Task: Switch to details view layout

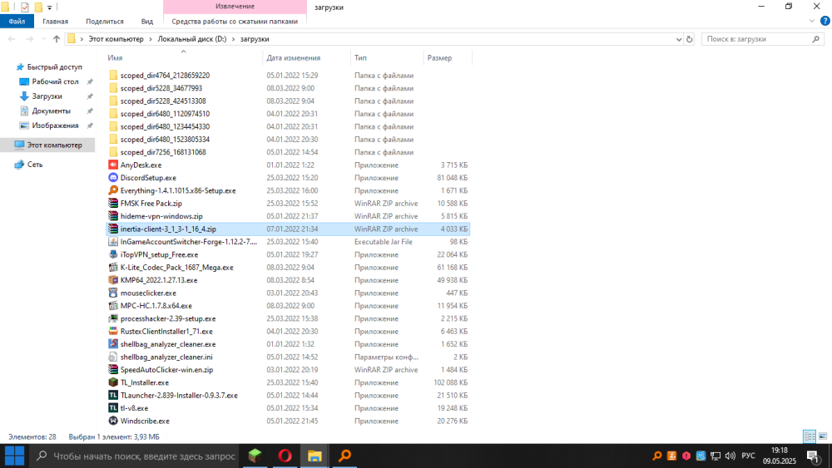Action: click(x=810, y=436)
